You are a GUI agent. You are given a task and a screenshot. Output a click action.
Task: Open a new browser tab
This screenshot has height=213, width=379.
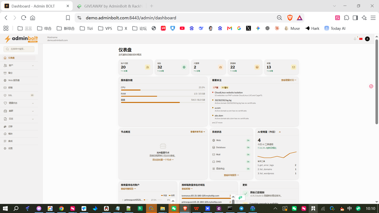click(x=152, y=6)
